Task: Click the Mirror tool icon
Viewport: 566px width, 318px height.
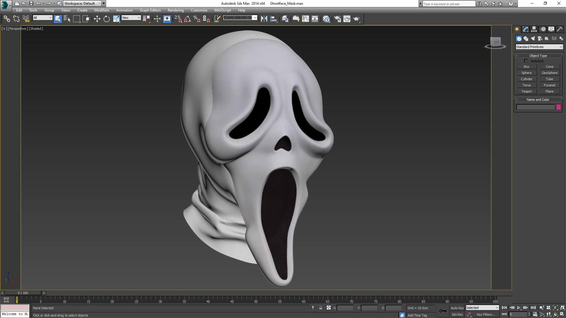Action: 264,19
